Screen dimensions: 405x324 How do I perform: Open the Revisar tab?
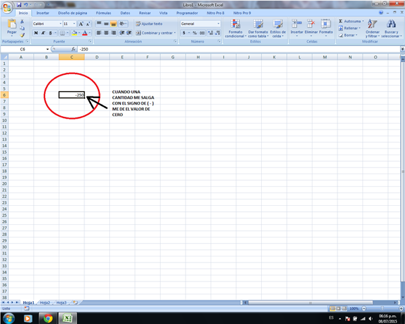click(x=144, y=13)
